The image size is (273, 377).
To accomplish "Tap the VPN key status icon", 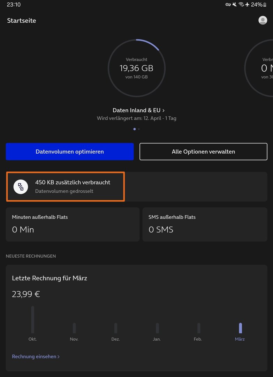I will coord(228,5).
